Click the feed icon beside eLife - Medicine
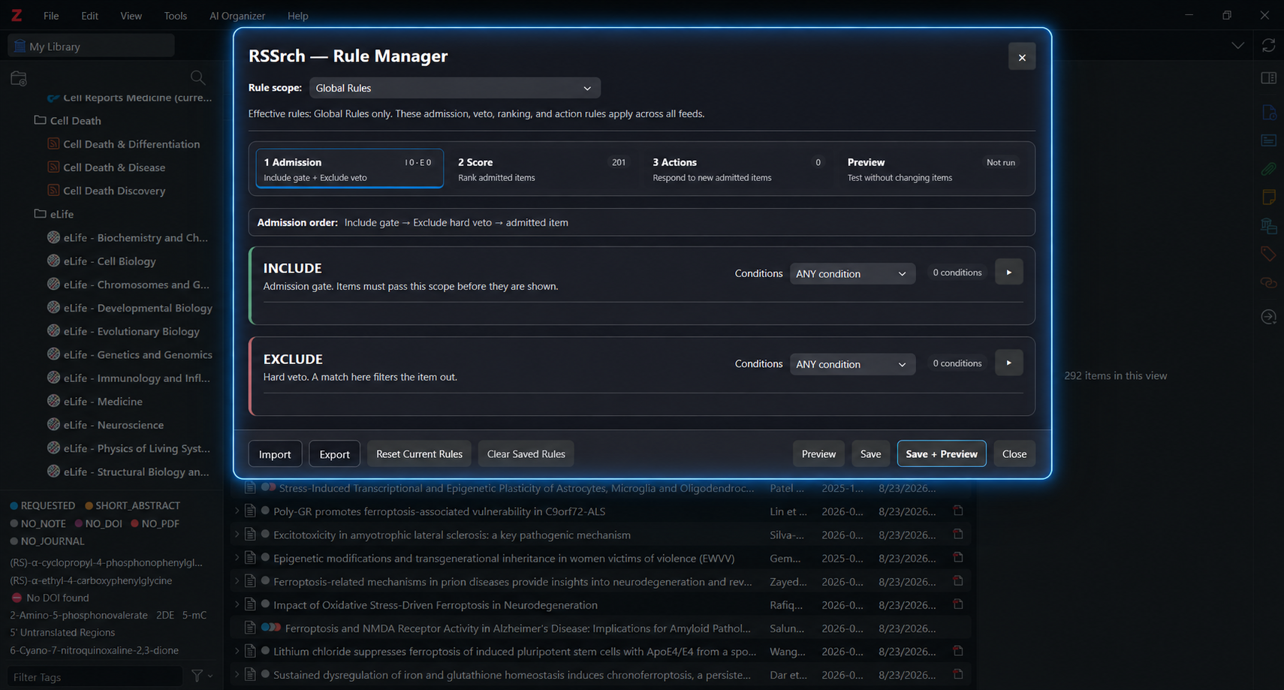The height and width of the screenshot is (690, 1284). point(53,401)
